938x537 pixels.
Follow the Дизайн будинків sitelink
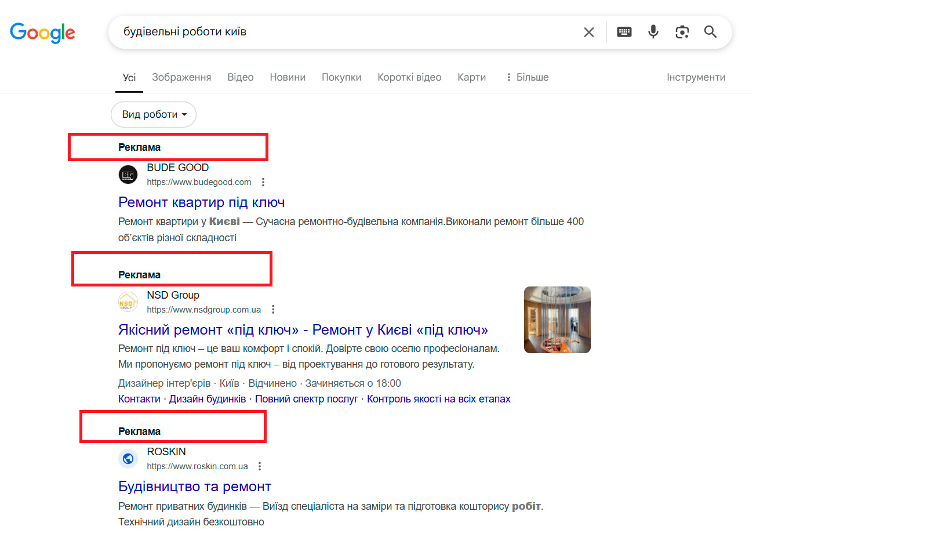pyautogui.click(x=208, y=399)
